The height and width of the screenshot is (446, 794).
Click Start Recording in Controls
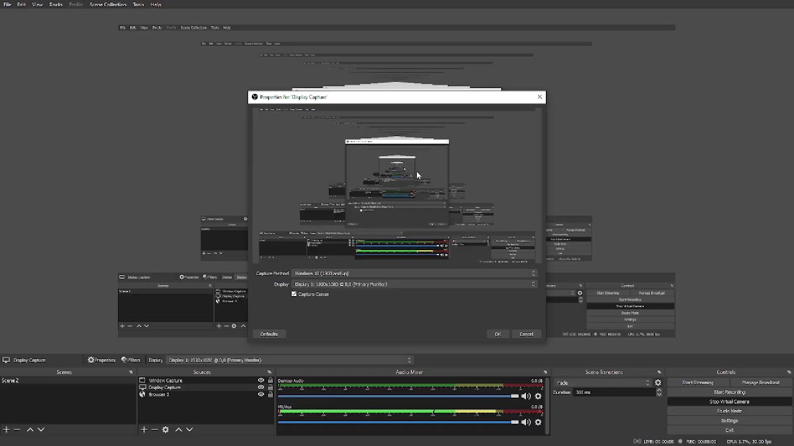point(729,392)
